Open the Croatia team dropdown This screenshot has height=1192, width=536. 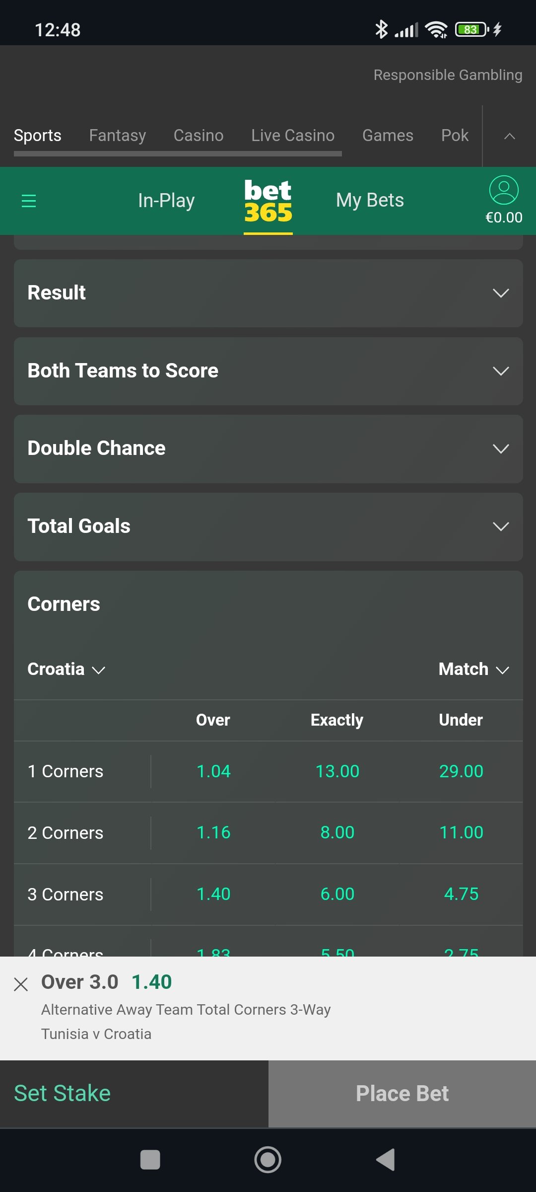click(x=66, y=670)
